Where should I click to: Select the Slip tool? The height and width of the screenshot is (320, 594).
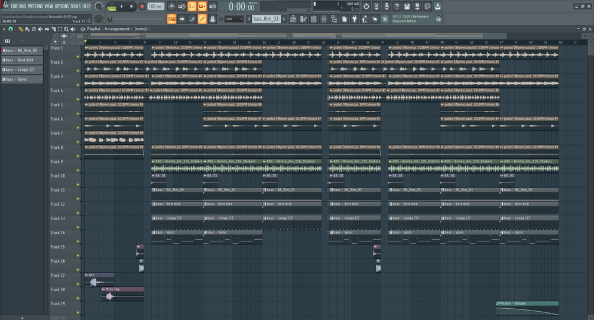47,29
